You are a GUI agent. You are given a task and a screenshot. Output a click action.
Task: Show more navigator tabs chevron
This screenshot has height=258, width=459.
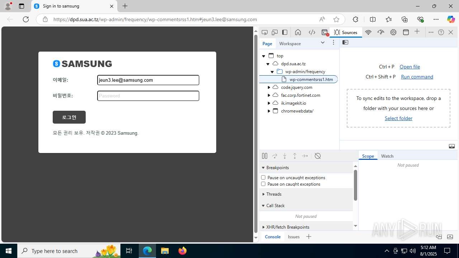pos(323,43)
